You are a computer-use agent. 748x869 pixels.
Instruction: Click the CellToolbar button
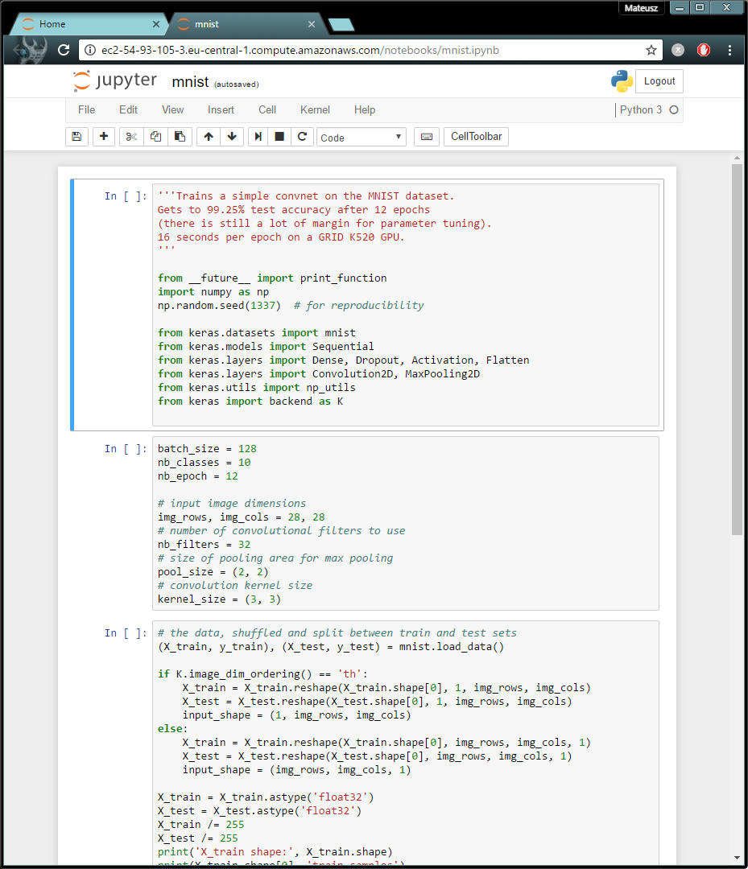476,137
